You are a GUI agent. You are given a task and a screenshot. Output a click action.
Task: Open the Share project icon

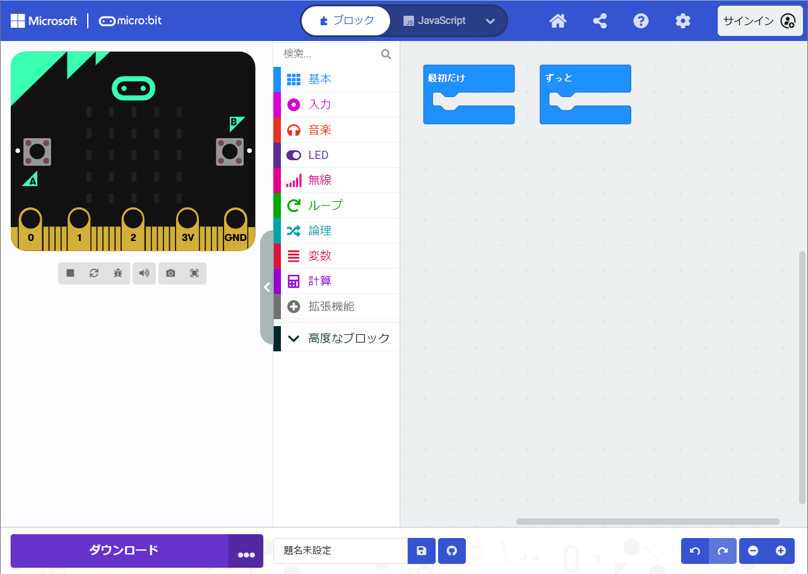600,21
